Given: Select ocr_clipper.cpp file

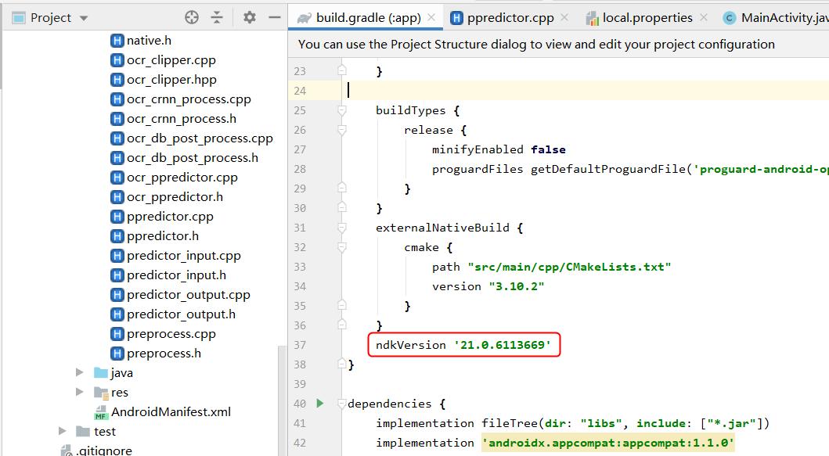Looking at the screenshot, I should (171, 60).
